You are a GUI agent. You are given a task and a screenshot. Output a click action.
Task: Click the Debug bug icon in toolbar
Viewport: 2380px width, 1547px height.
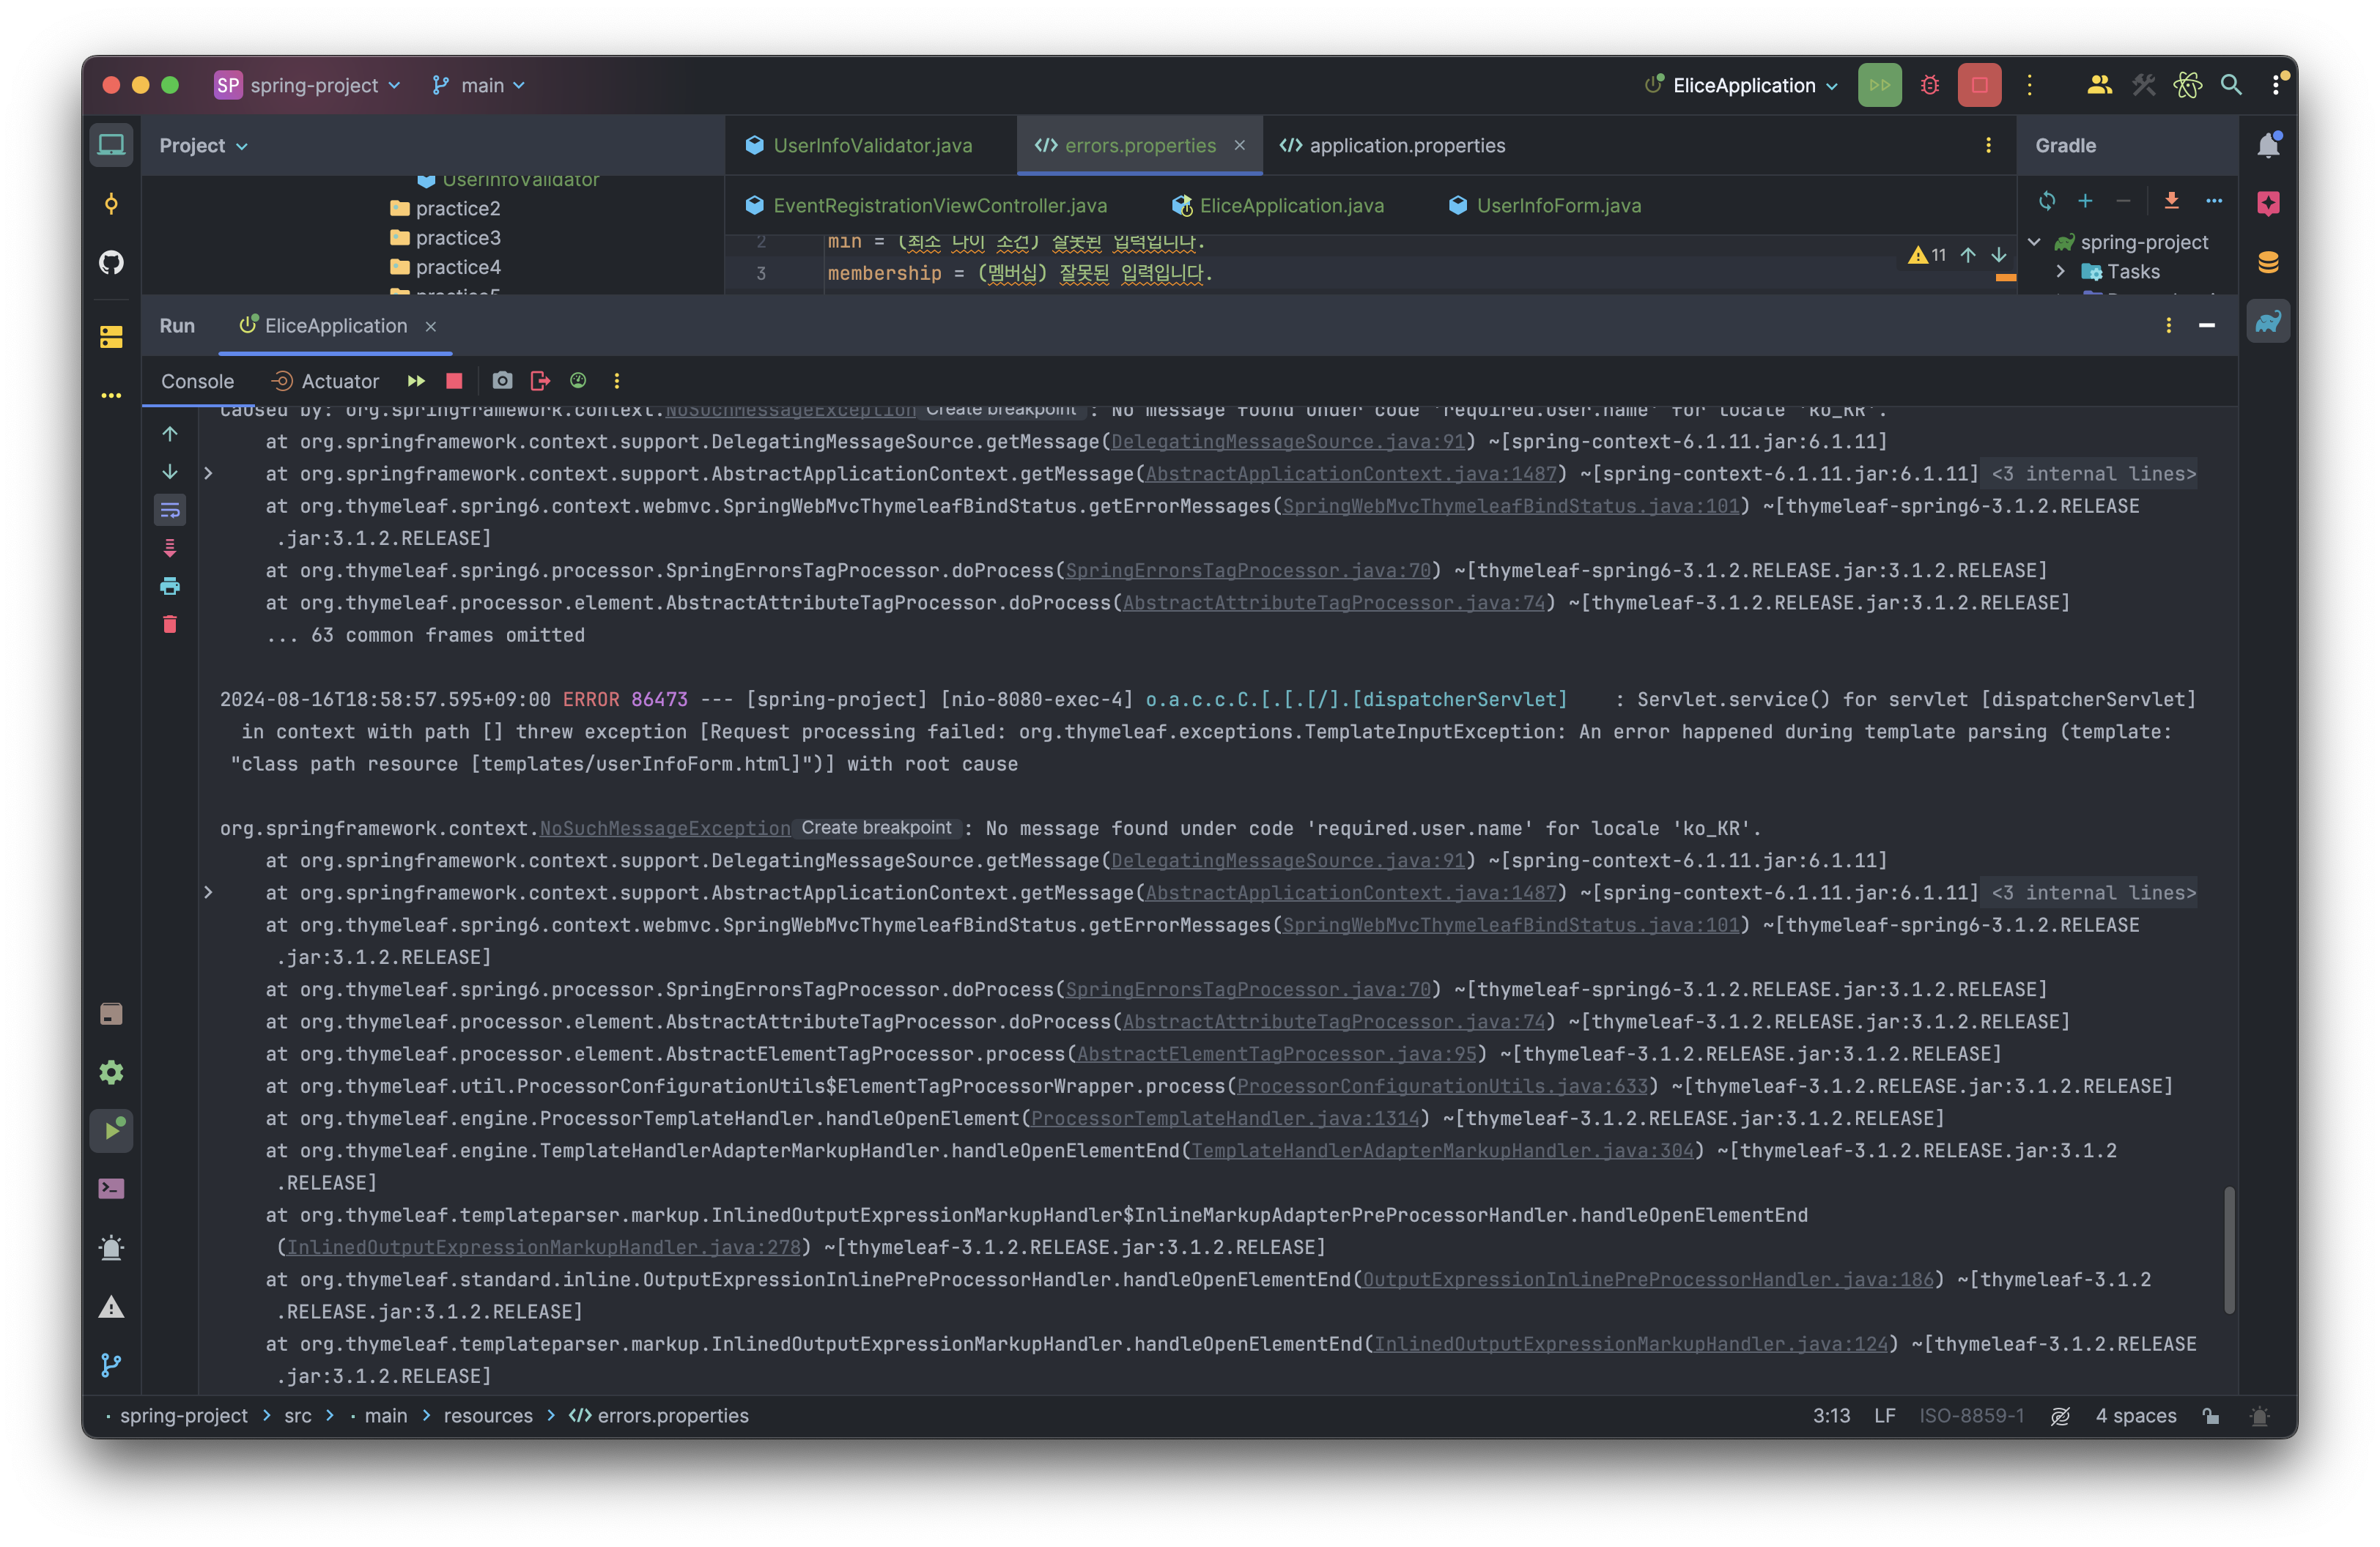coord(1930,85)
